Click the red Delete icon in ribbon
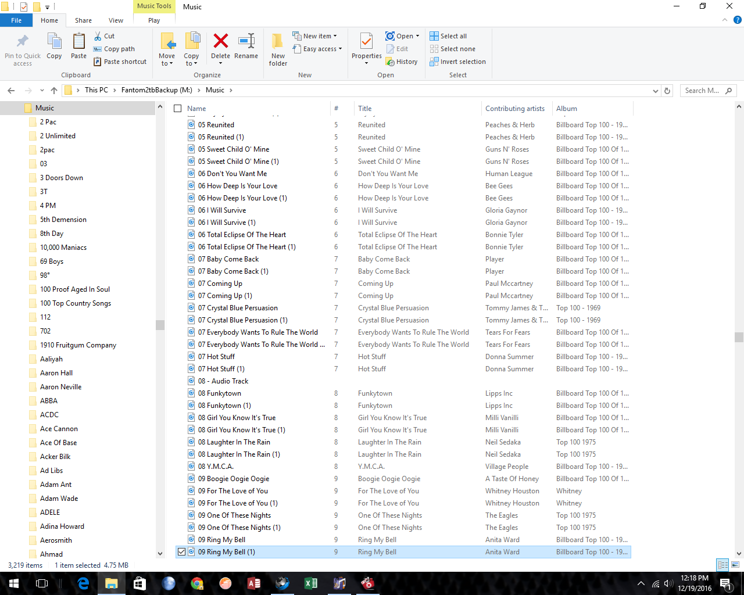This screenshot has width=744, height=595. click(x=220, y=42)
